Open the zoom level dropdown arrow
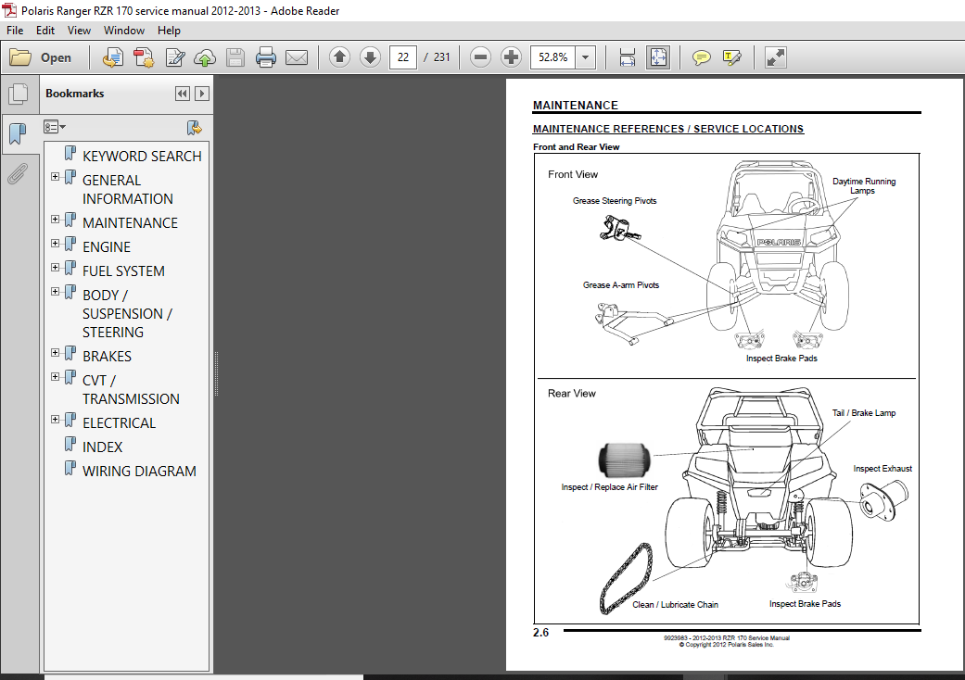Screen dimensions: 965x680 [x=586, y=57]
